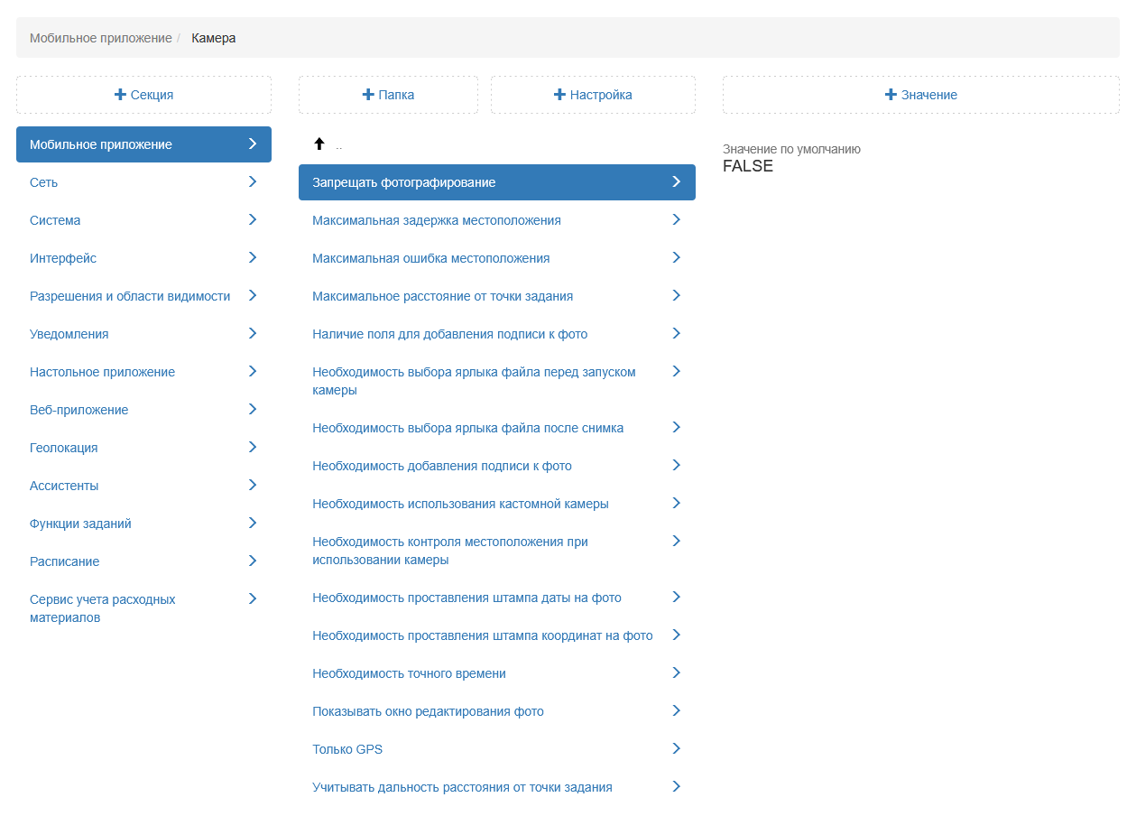
Task: Click chevron beside Запрещать фотографирование
Action: [677, 182]
